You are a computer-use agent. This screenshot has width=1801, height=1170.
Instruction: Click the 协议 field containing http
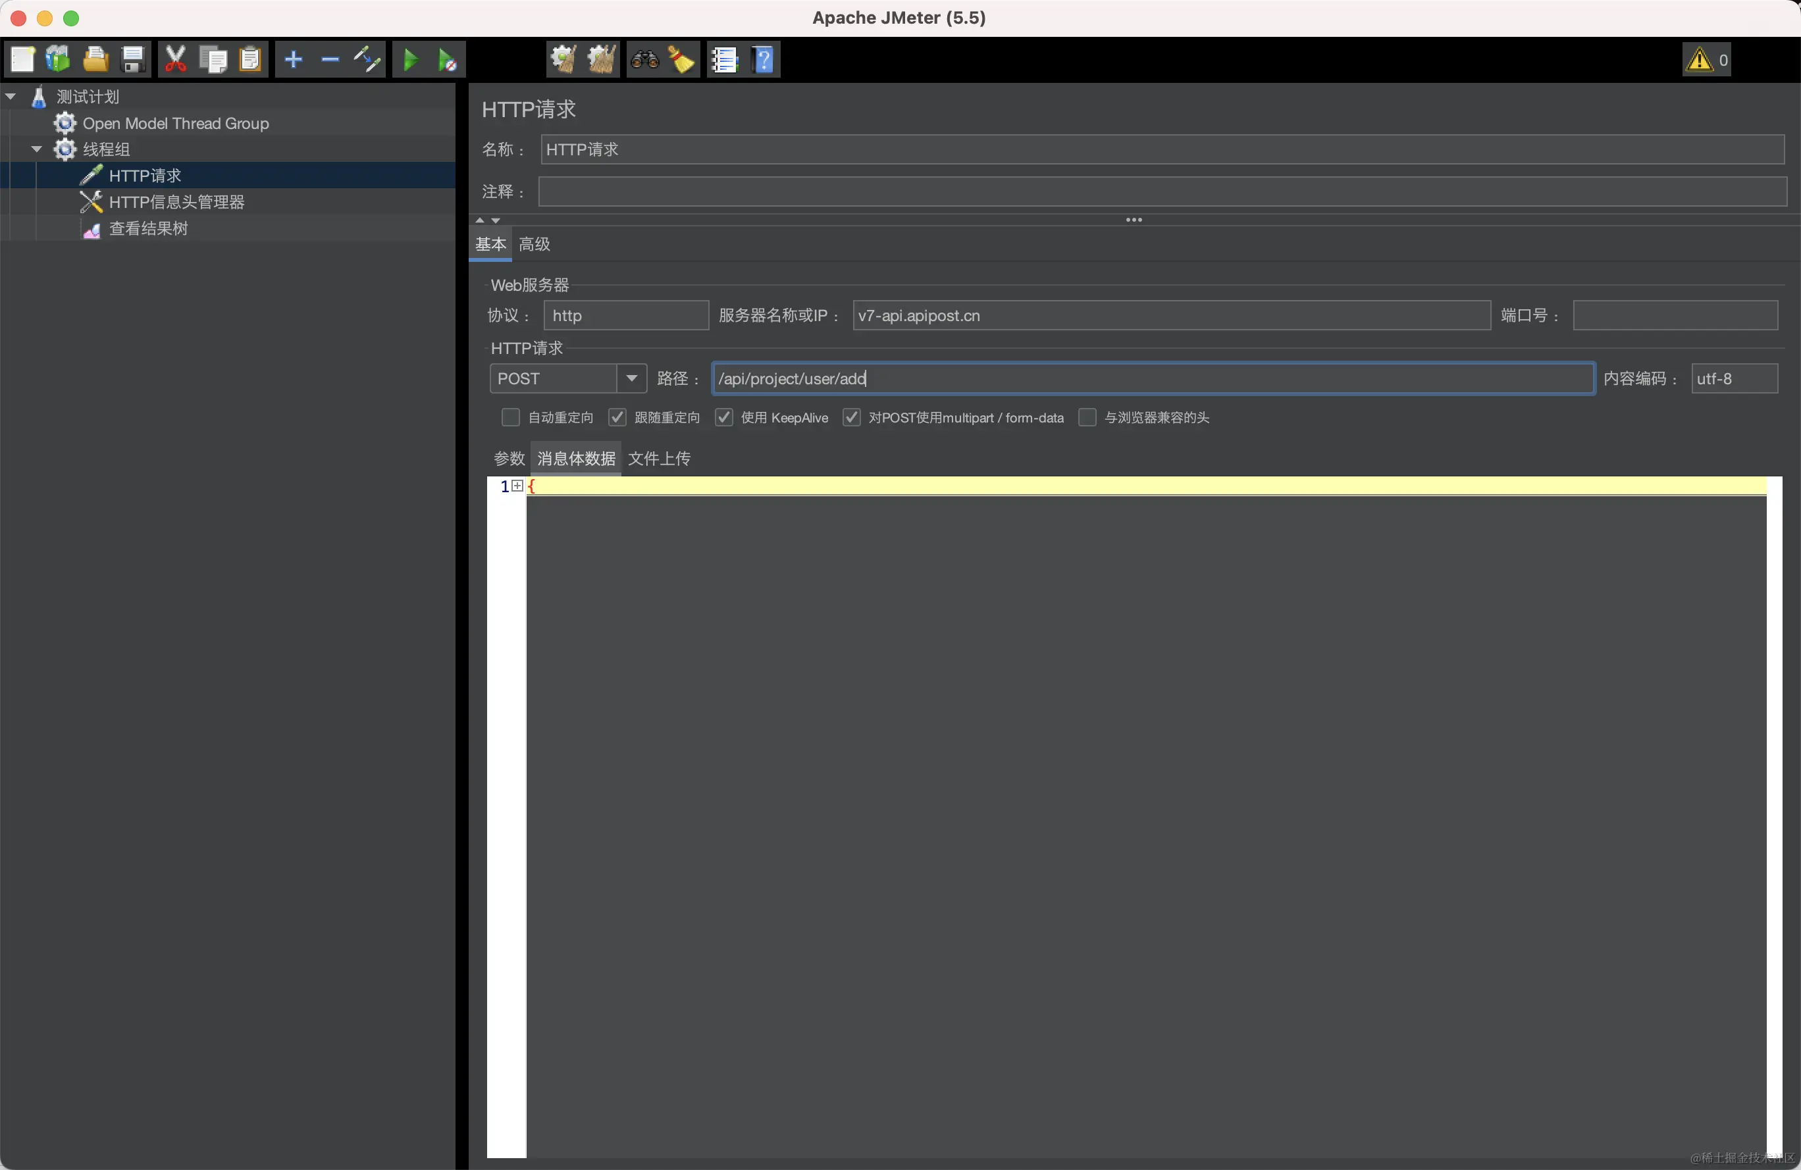(x=626, y=315)
